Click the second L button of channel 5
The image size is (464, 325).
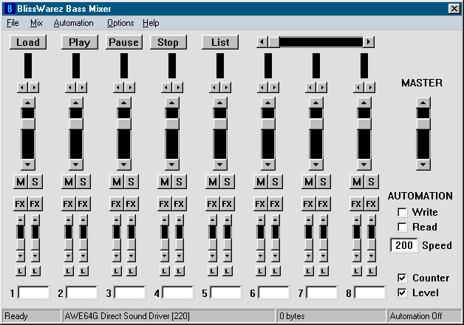228,271
